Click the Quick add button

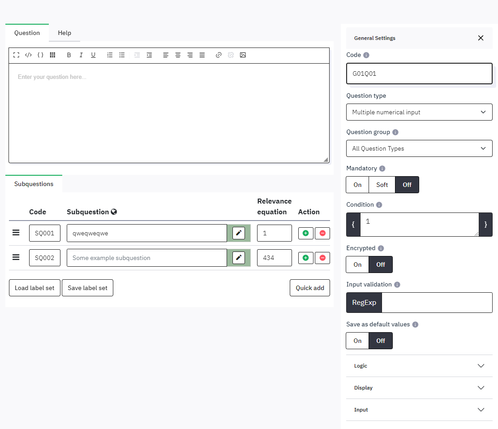click(x=310, y=288)
